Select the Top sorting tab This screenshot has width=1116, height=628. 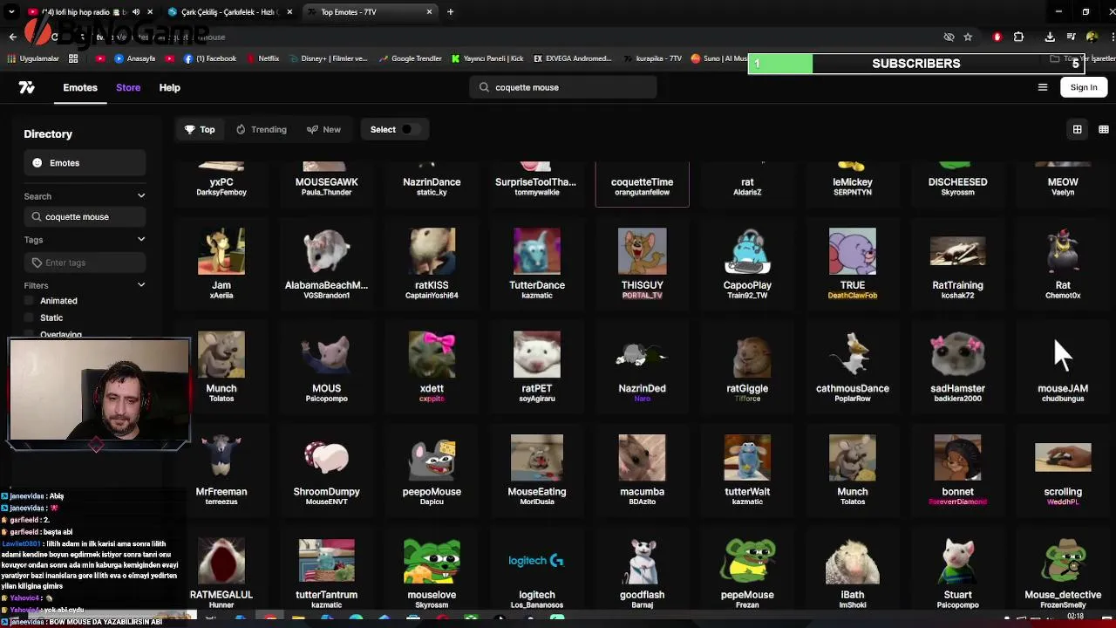click(x=200, y=129)
